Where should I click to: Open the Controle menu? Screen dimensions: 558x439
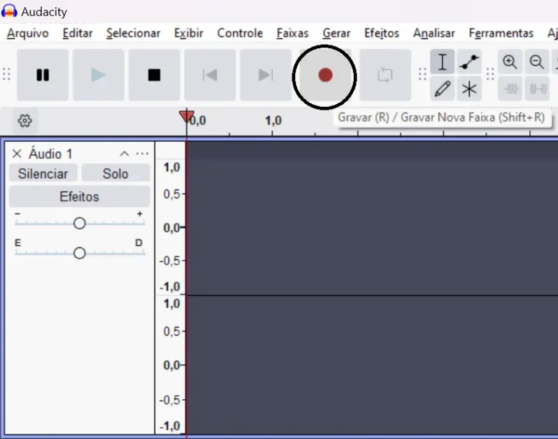pos(241,33)
